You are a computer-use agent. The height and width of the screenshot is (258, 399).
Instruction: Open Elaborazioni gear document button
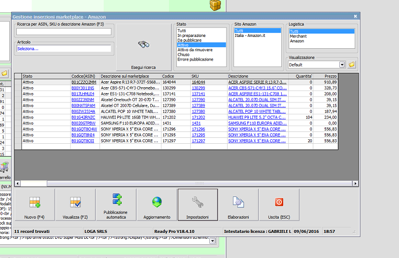click(x=238, y=205)
